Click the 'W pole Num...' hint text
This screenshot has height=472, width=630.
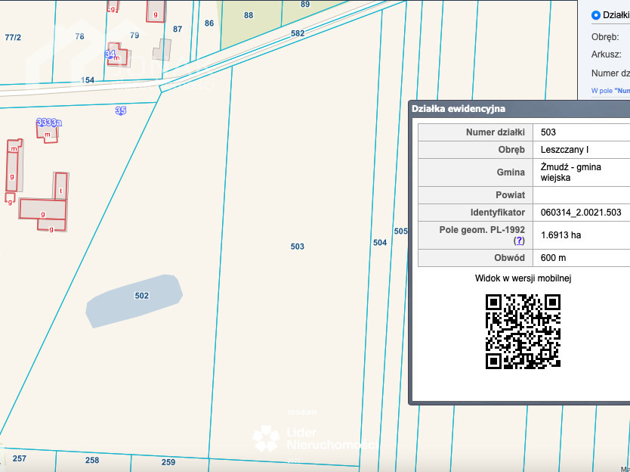click(610, 91)
